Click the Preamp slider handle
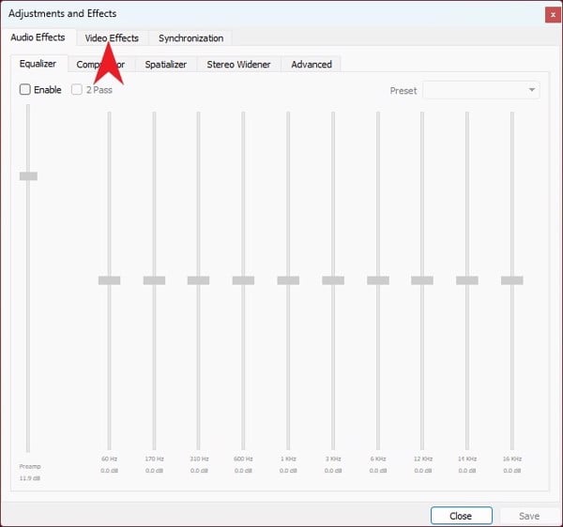This screenshot has width=563, height=527. [28, 175]
